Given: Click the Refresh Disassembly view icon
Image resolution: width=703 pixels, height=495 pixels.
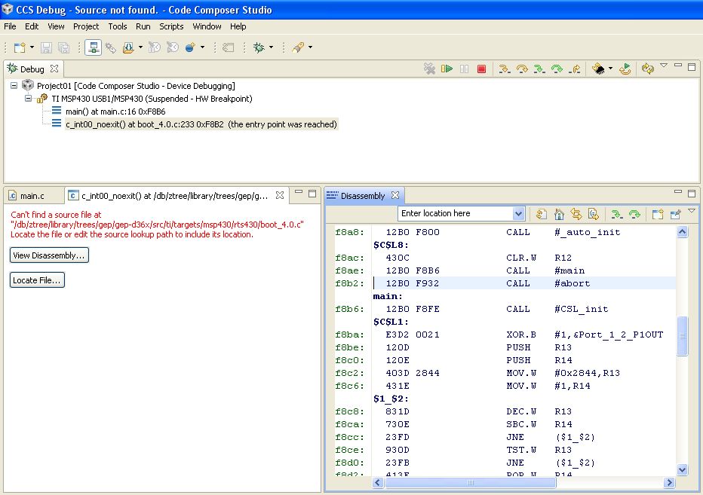Looking at the screenshot, I should 541,214.
